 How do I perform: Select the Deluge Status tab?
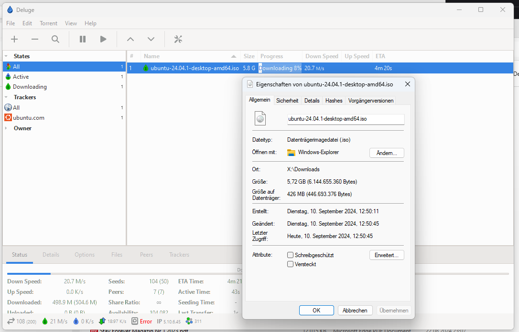click(20, 255)
